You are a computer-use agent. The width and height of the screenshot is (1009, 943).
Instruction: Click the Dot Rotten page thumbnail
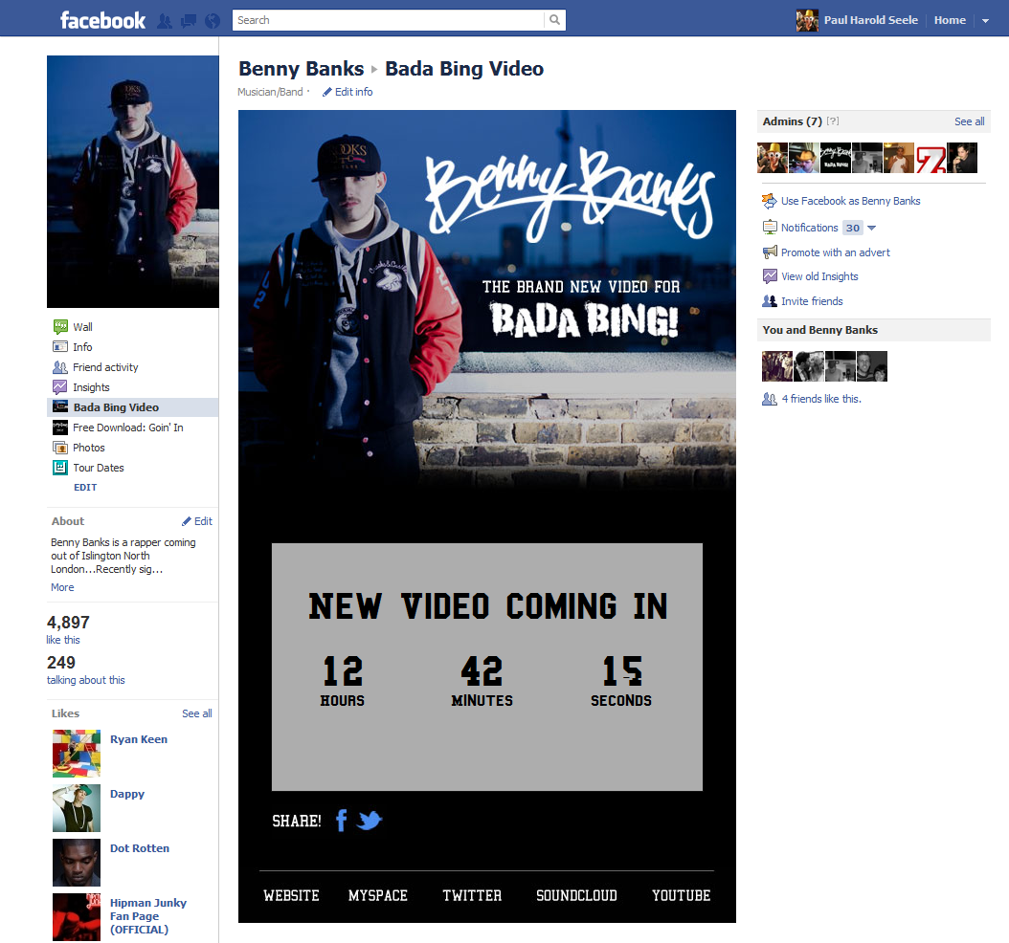77,863
